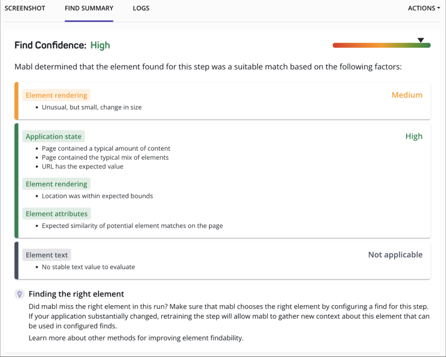Click the green Element rendering badge
This screenshot has height=357, width=446.
[56, 184]
